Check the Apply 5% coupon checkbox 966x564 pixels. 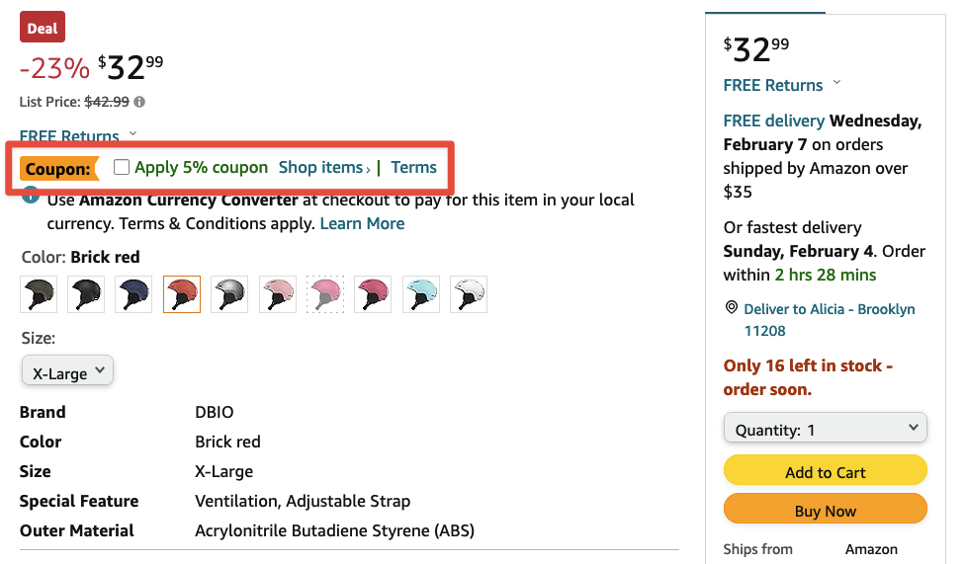pyautogui.click(x=122, y=168)
